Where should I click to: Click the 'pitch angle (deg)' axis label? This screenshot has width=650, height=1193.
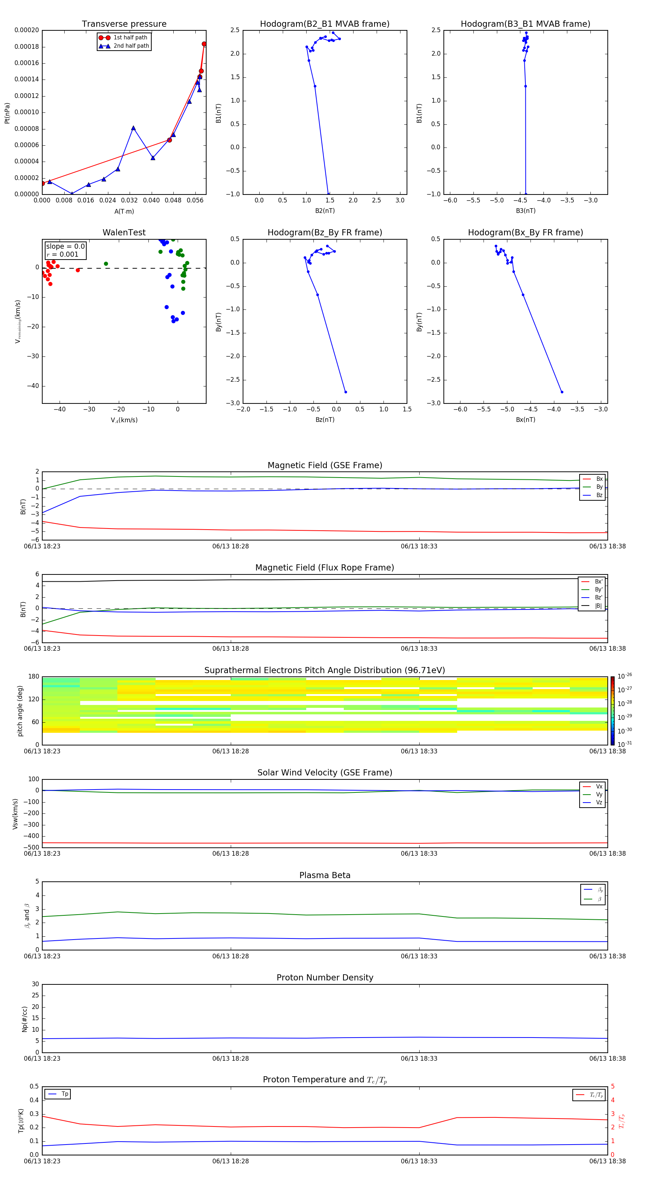tap(20, 711)
